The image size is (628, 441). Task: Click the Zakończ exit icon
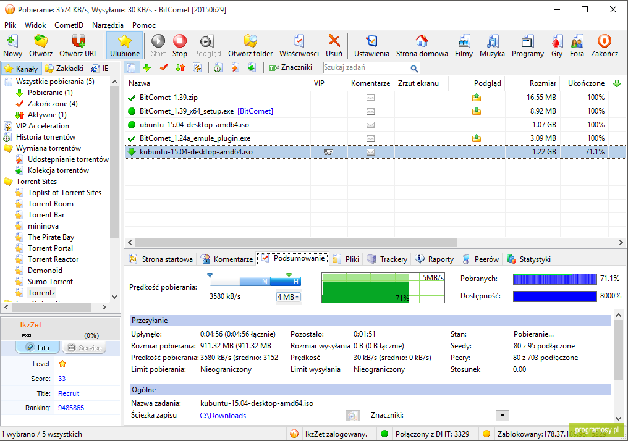tap(605, 45)
